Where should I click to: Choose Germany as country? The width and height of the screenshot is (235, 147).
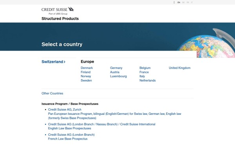pos(116,68)
